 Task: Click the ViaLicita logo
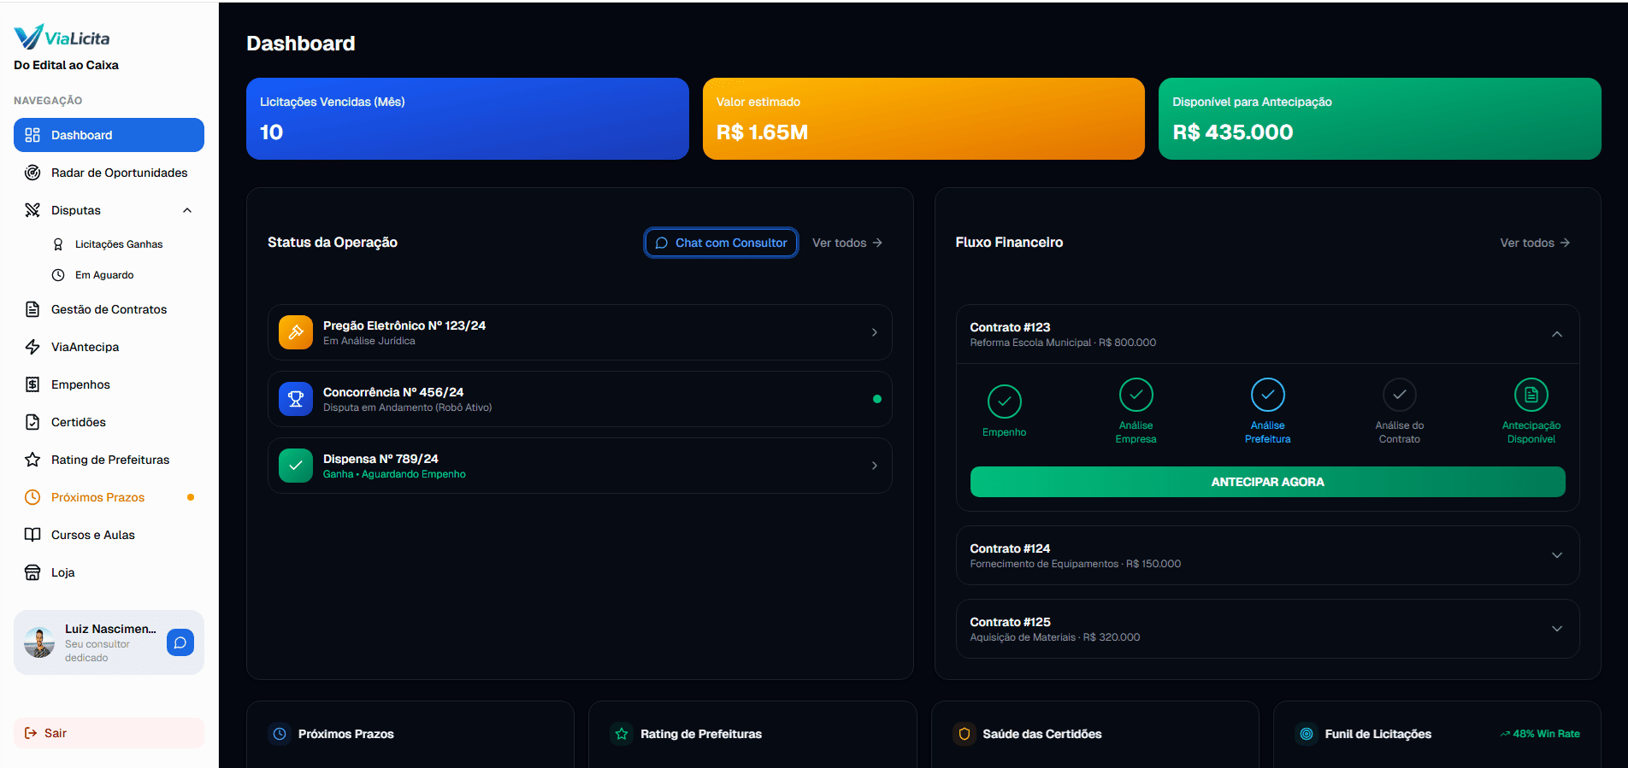pos(62,38)
